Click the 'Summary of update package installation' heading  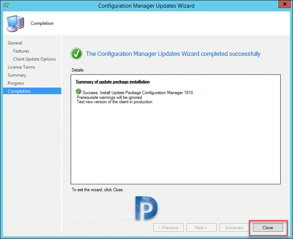(x=113, y=82)
